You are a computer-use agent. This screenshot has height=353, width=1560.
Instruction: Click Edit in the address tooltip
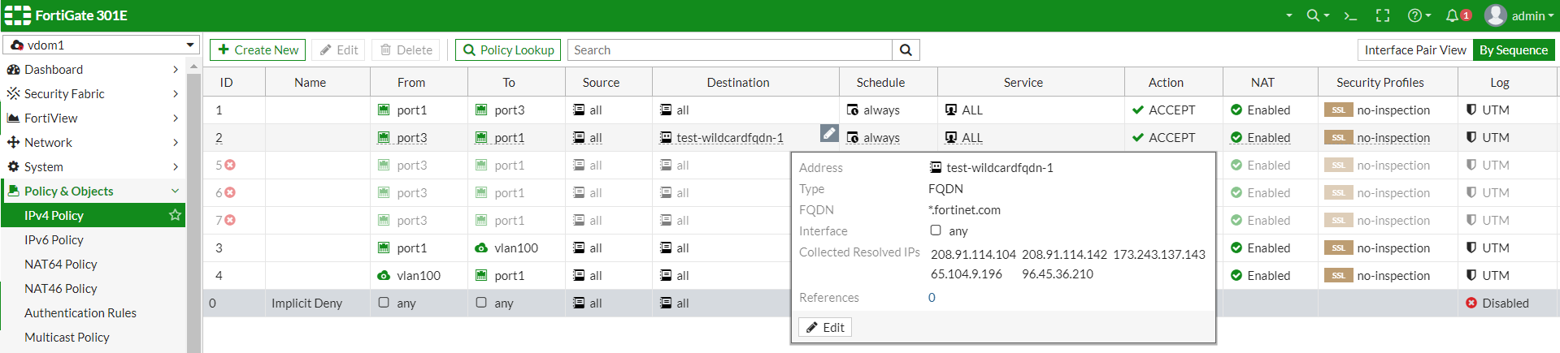pyautogui.click(x=825, y=327)
